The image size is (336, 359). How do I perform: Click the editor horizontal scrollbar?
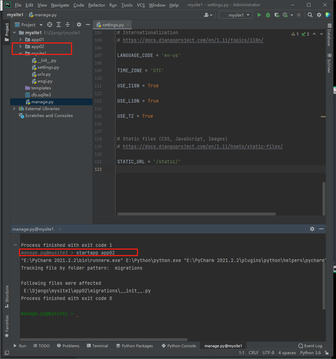[196, 214]
